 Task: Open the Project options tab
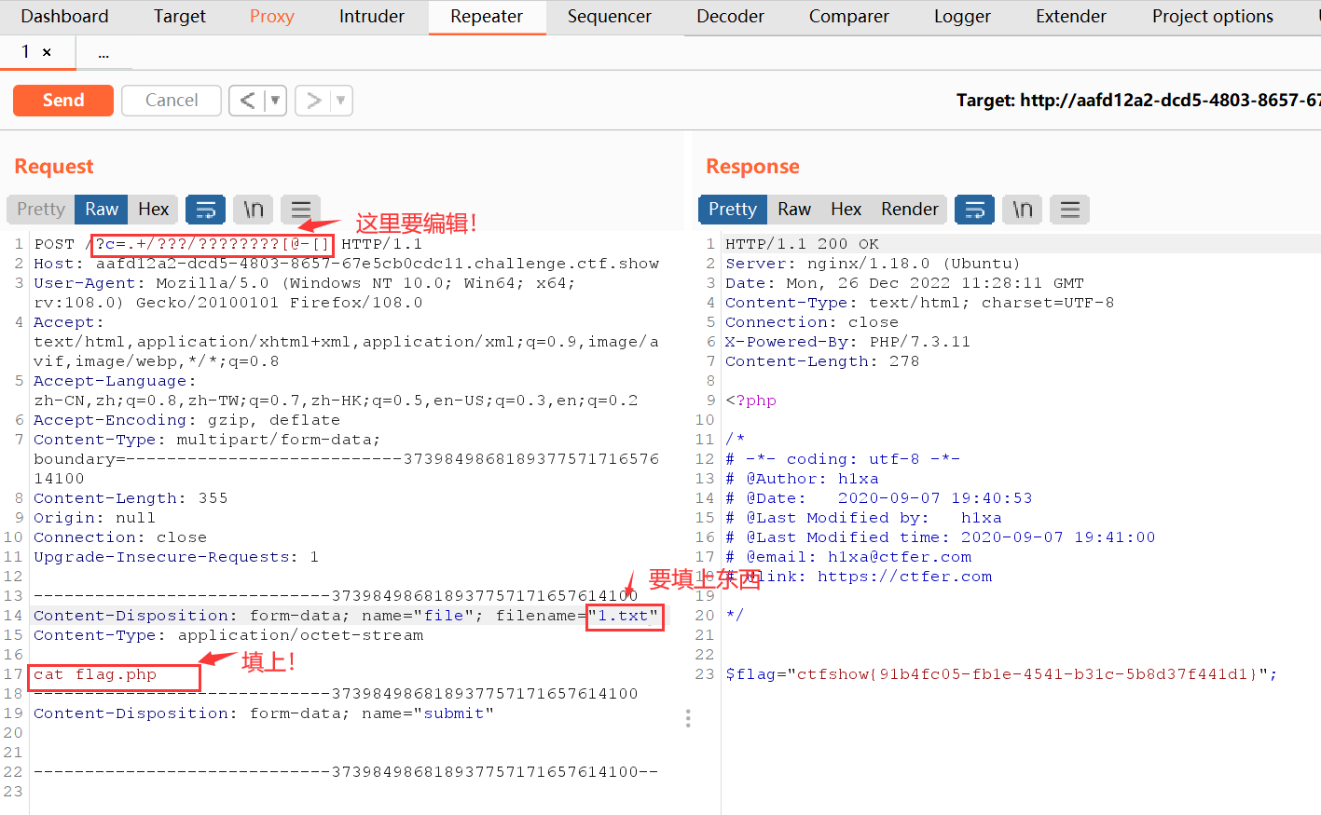pos(1212,17)
